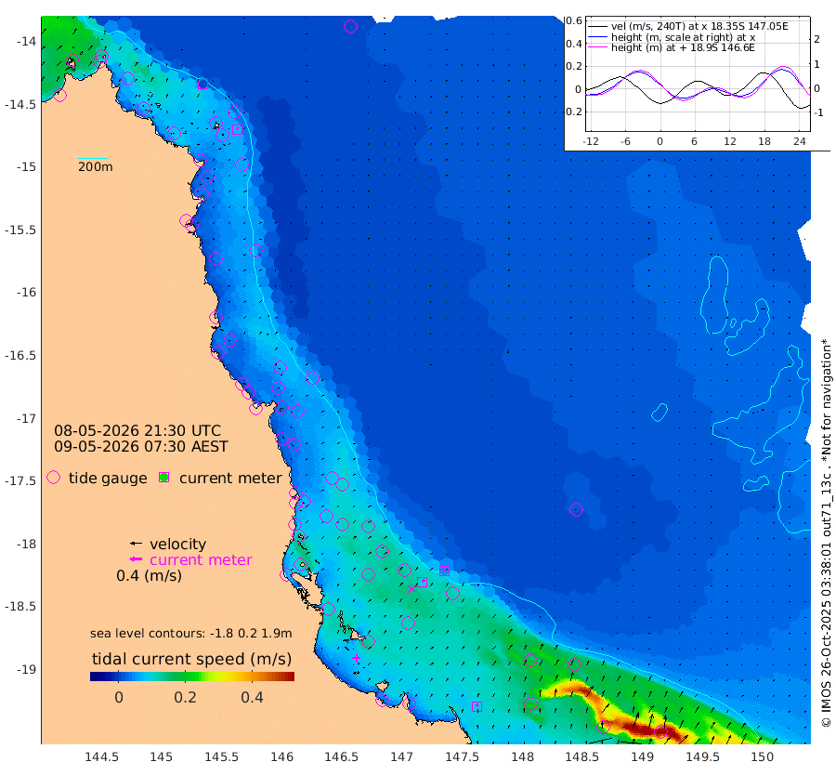
Task: Select the tide gauge circle at the map's top edge
Action: pos(350,26)
